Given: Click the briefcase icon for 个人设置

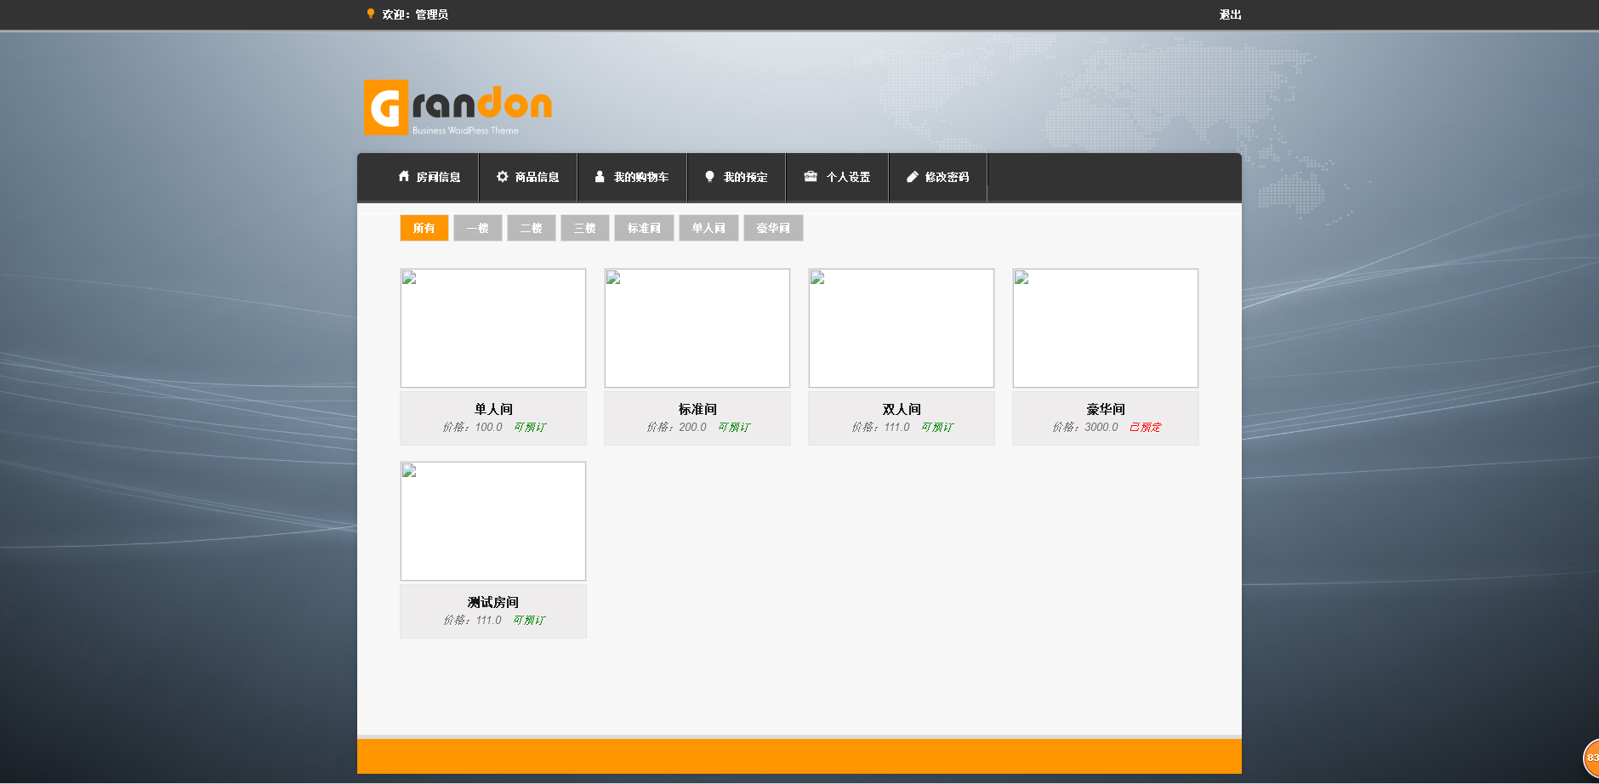Looking at the screenshot, I should [x=811, y=176].
